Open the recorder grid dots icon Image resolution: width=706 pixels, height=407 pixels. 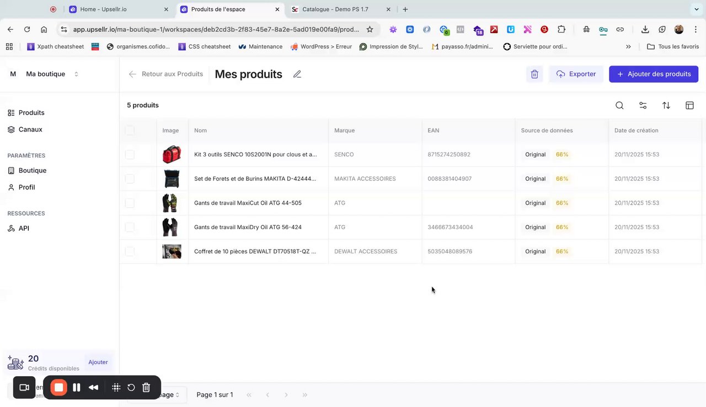click(x=116, y=387)
